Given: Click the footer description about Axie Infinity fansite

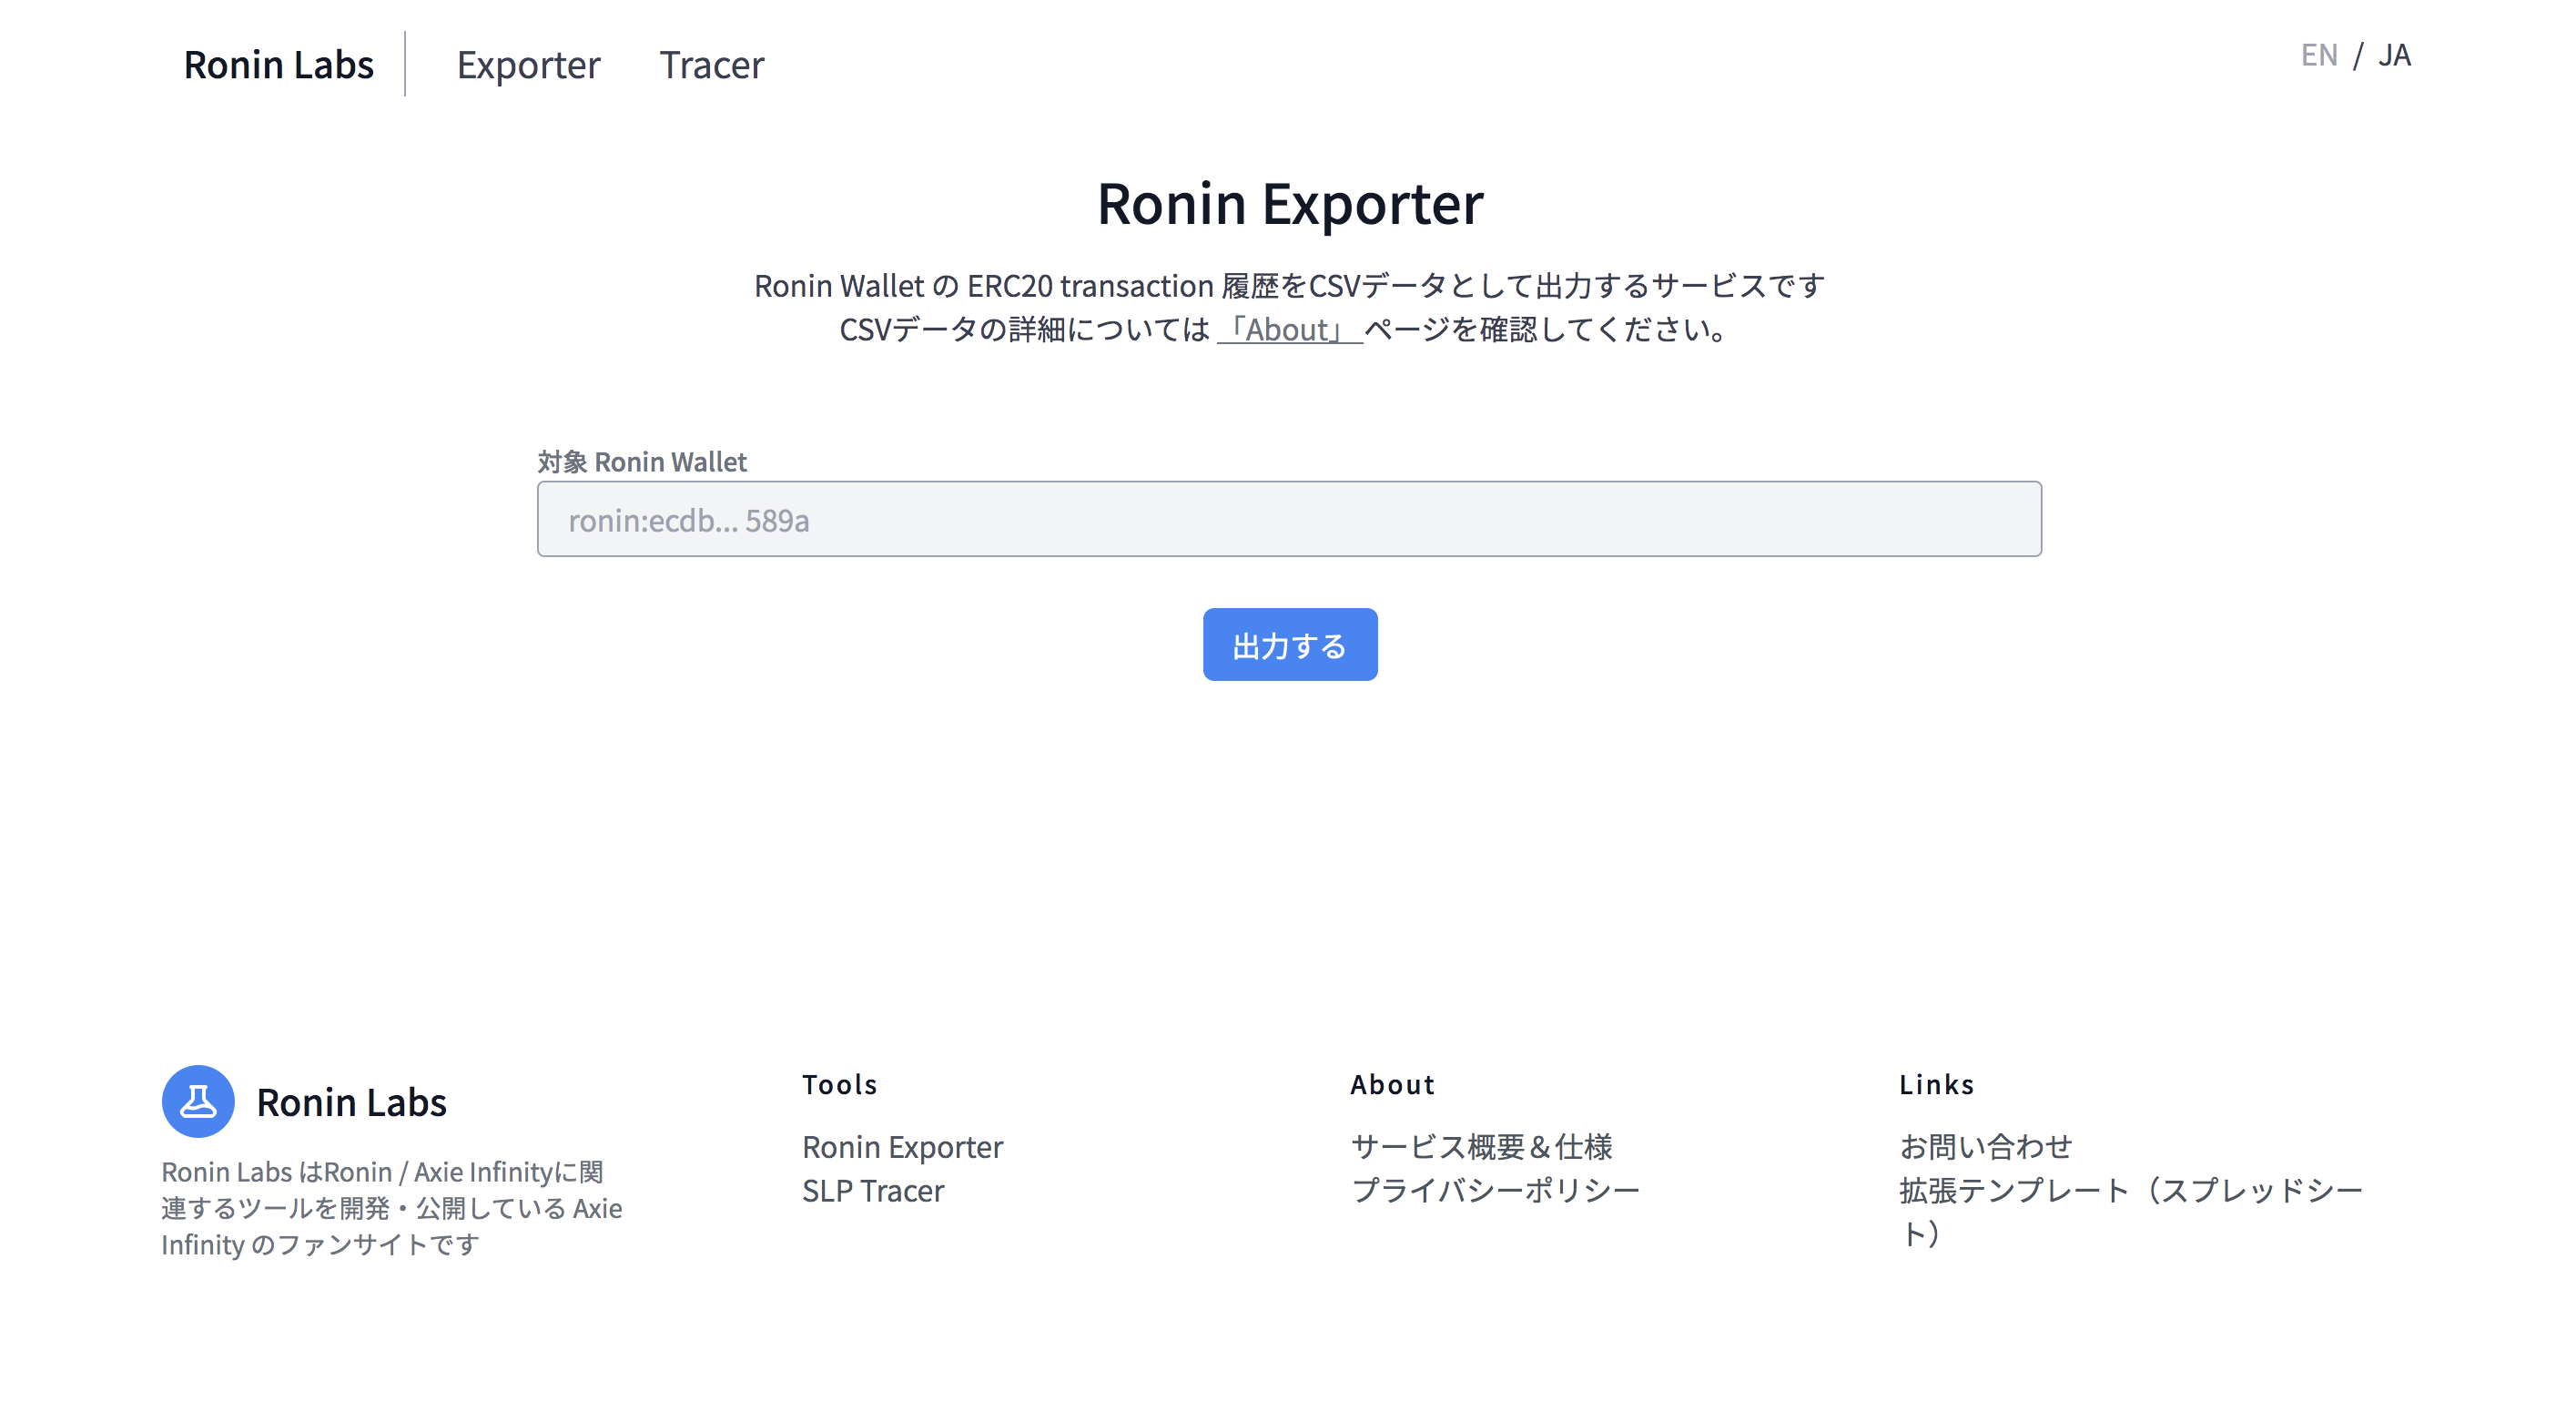Looking at the screenshot, I should pos(392,1208).
